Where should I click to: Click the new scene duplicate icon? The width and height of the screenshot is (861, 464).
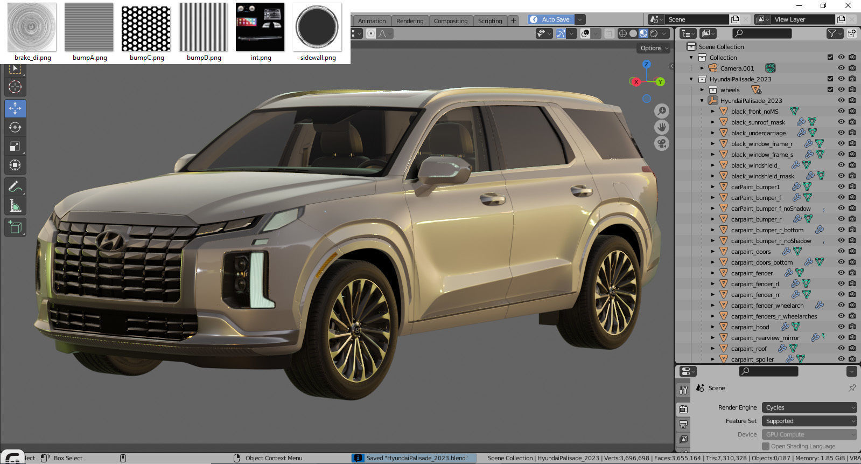point(735,19)
